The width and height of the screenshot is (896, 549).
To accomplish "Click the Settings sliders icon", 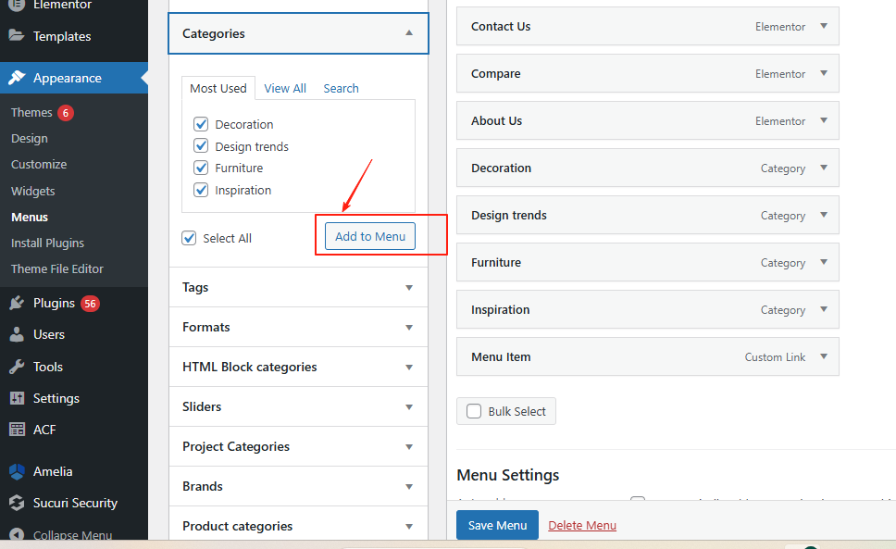I will point(17,398).
